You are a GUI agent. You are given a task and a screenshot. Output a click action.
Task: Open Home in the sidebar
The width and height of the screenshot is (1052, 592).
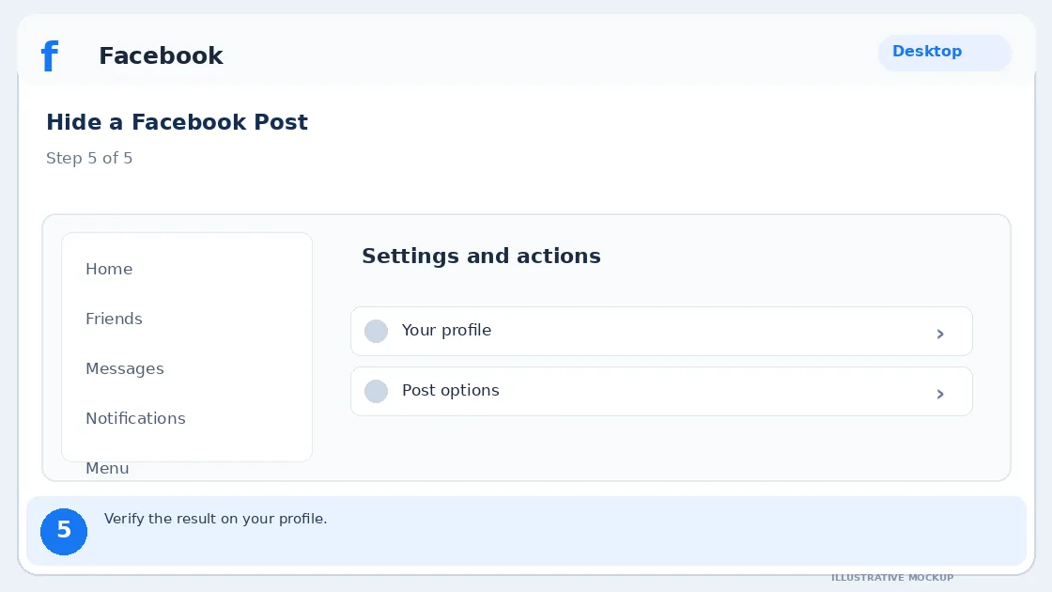click(109, 269)
